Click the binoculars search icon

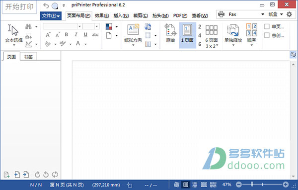pyautogui.click(x=28, y=27)
